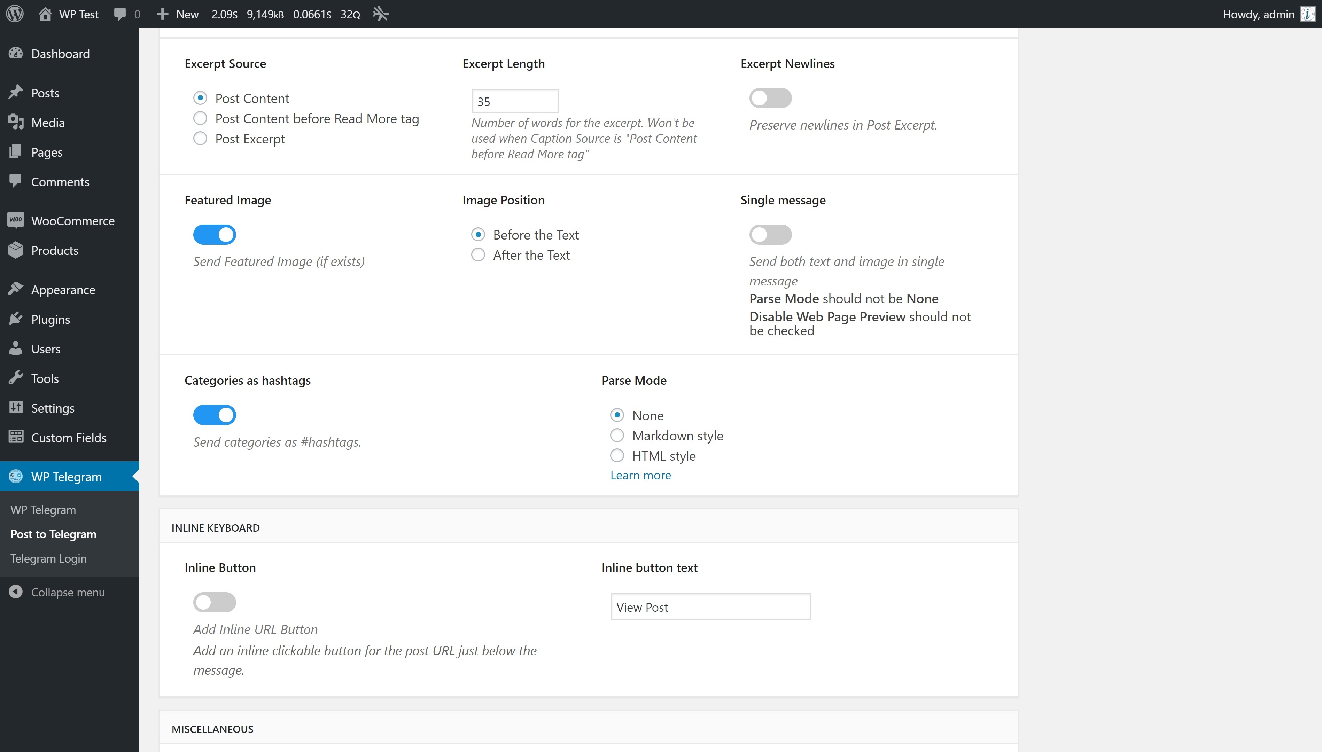This screenshot has width=1322, height=752.
Task: Open the comments bubble icon in admin bar
Action: (x=120, y=14)
